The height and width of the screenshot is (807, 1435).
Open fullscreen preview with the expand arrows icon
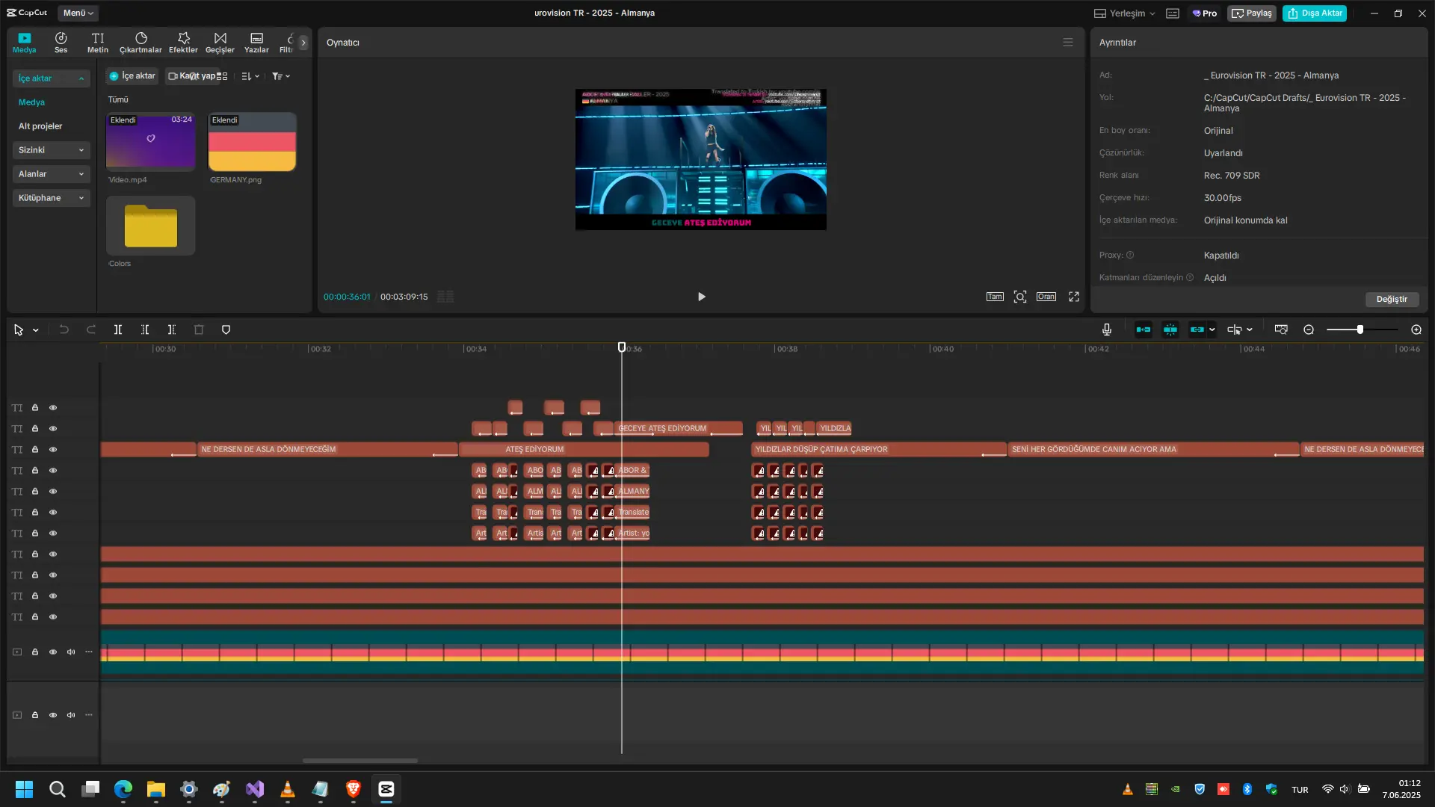point(1074,297)
